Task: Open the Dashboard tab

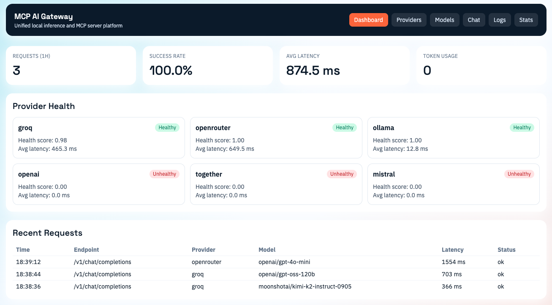Action: tap(368, 20)
